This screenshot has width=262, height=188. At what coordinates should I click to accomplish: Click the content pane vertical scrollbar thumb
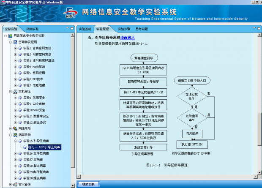coord(259,129)
